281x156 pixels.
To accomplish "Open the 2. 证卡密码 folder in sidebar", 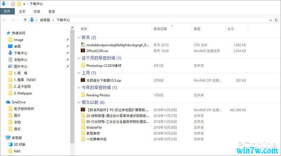I will [x=22, y=86].
